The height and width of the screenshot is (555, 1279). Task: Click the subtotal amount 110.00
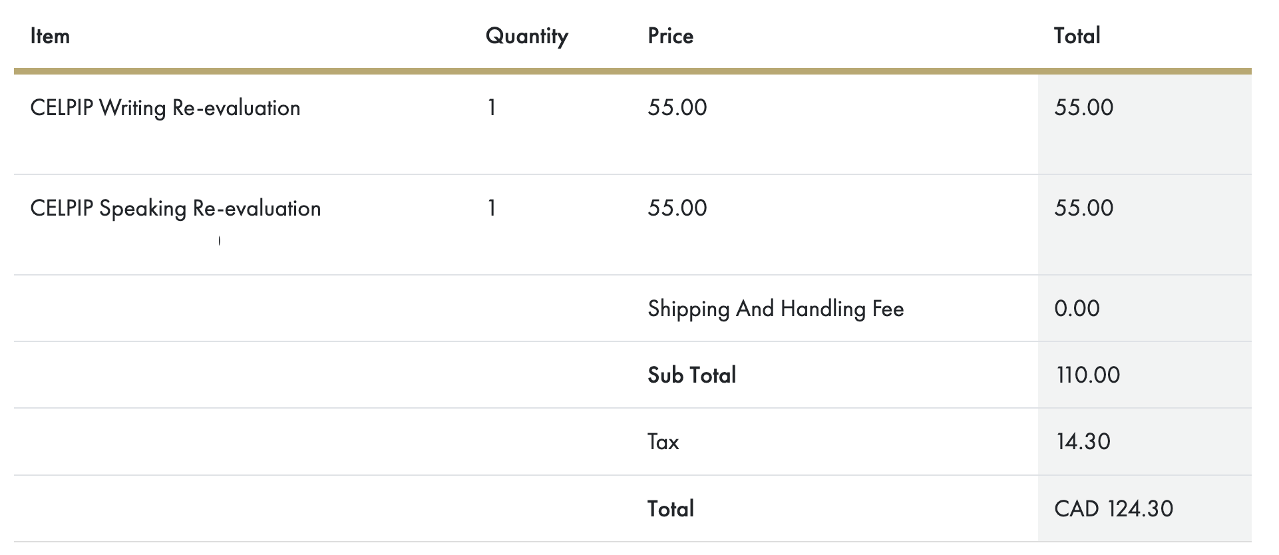coord(1087,375)
